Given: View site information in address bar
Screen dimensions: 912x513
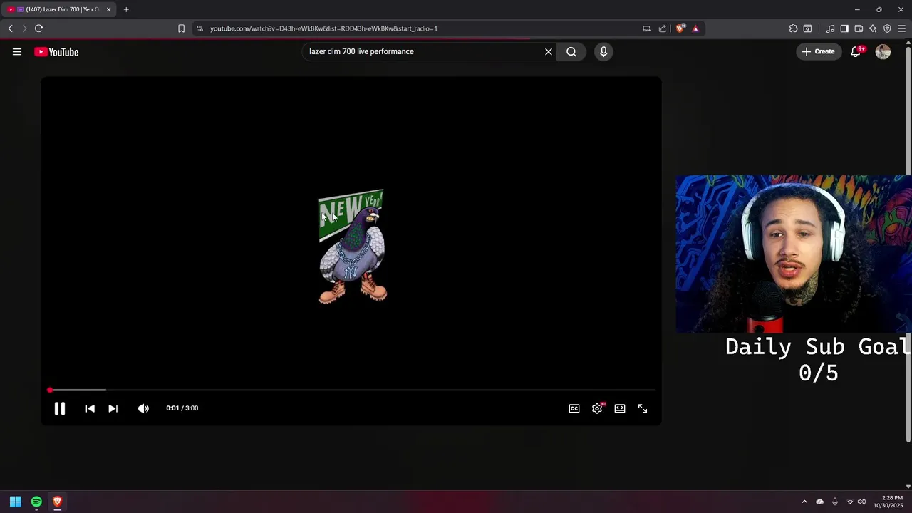Looking at the screenshot, I should pos(199,28).
